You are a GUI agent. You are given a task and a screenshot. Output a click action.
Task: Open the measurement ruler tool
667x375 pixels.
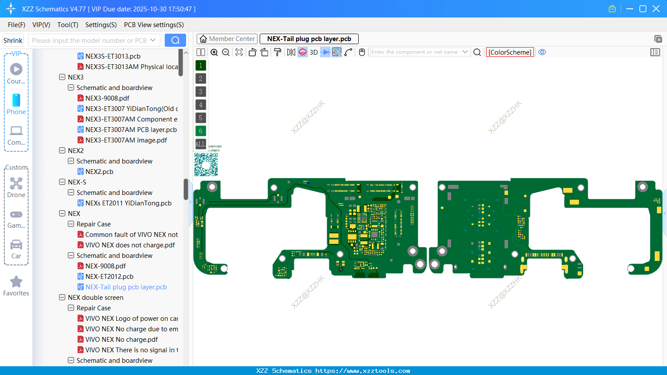[x=337, y=52]
